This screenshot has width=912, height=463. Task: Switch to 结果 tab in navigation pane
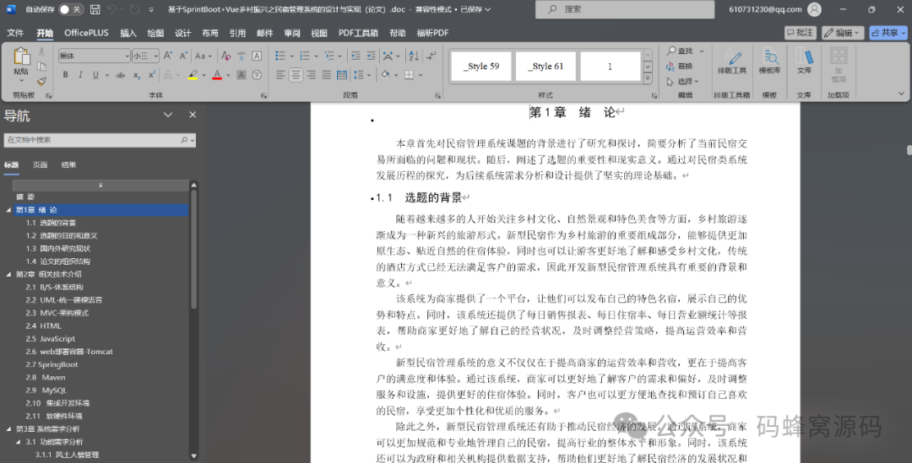[68, 165]
